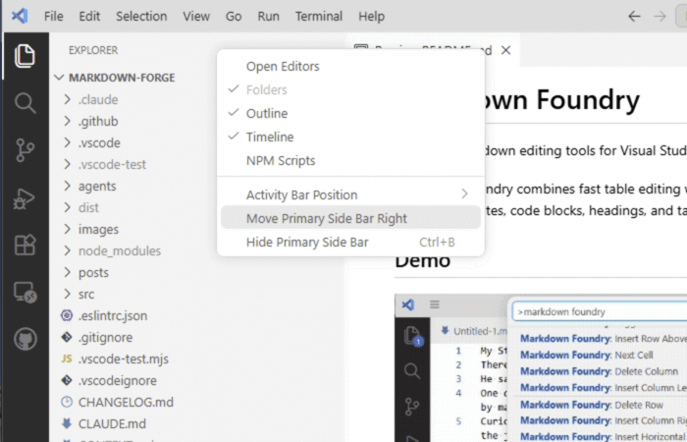Screen dimensions: 687x442
Task: Open the Terminal menu
Action: pyautogui.click(x=319, y=17)
